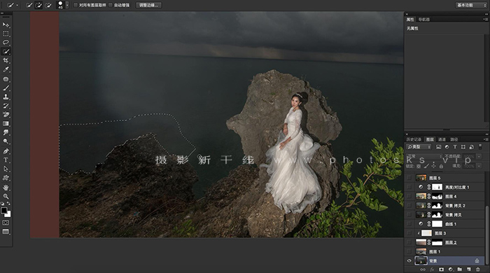The width and height of the screenshot is (490, 273).
Task: Click the add layer mask icon
Action: 441,269
